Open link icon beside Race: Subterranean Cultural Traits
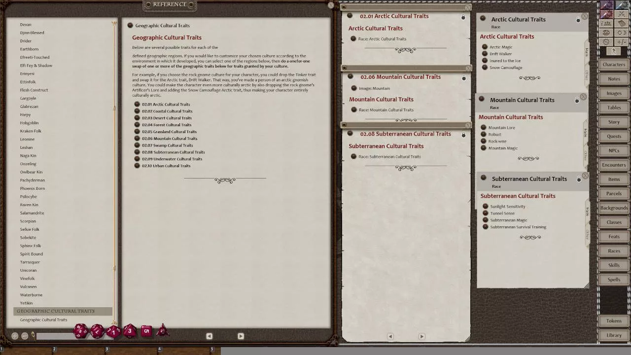This screenshot has height=355, width=631. 353,157
